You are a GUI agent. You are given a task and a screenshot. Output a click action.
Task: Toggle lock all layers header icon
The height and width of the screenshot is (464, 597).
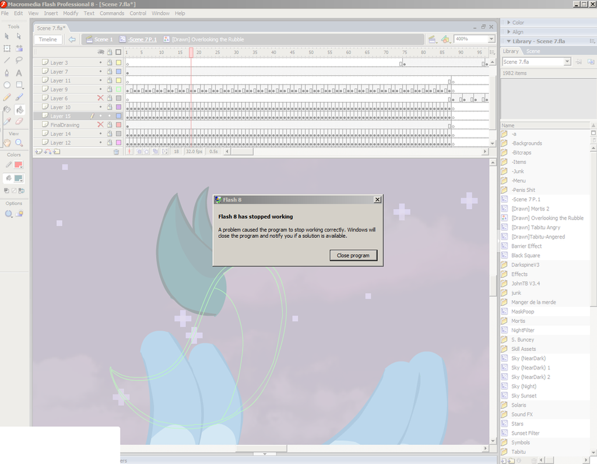coord(110,52)
